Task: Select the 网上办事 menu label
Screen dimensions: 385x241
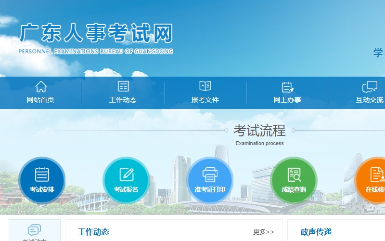Action: 287,100
